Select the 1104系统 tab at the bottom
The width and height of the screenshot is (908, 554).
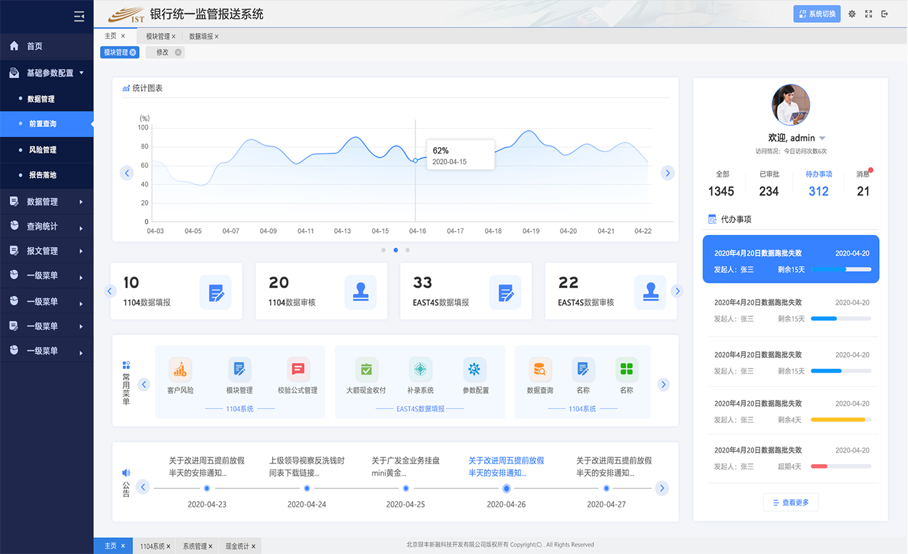(x=154, y=546)
